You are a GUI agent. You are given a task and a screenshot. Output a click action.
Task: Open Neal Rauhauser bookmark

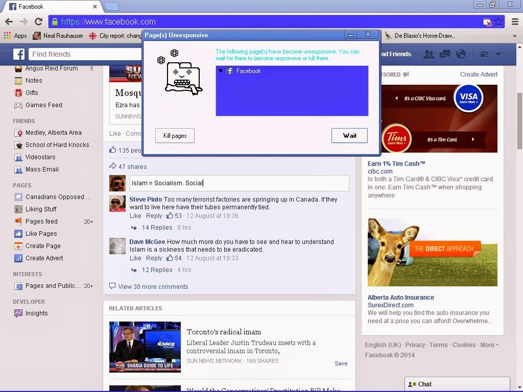(58, 36)
